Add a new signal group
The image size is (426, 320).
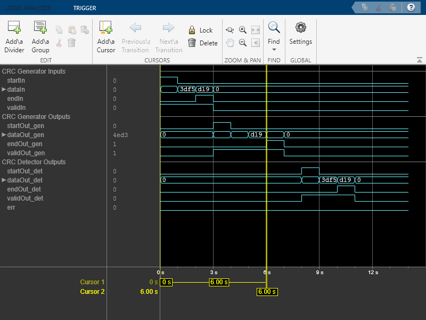39,36
